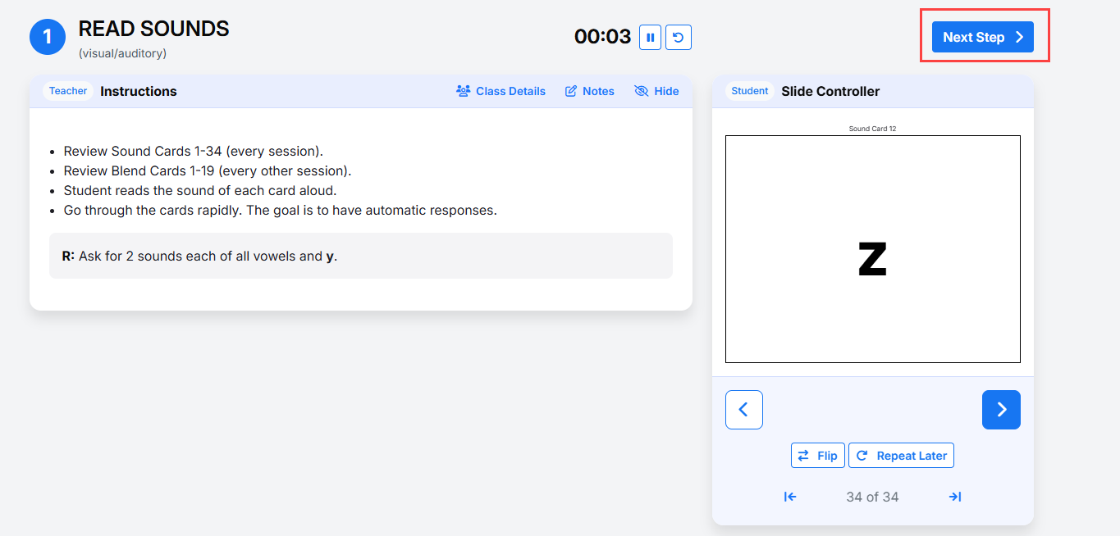
Task: Click the Next Step button
Action: pyautogui.click(x=982, y=37)
